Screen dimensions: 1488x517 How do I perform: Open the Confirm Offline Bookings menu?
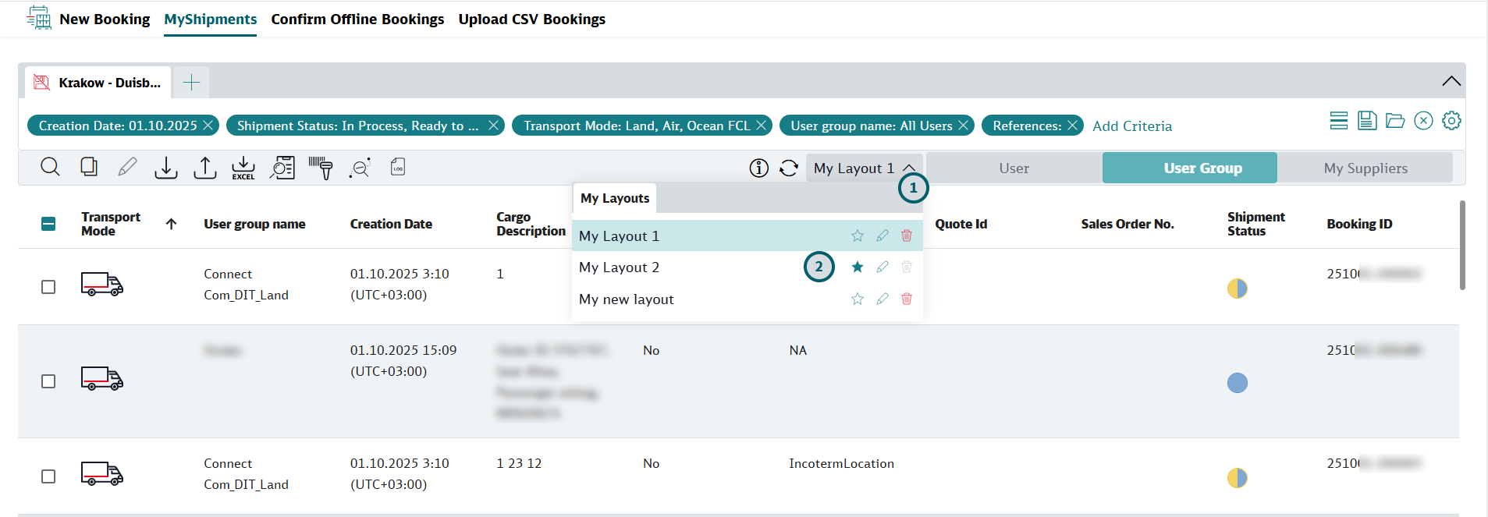[x=357, y=19]
